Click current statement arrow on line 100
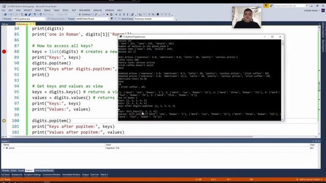The width and height of the screenshot is (326, 183). (x=4, y=120)
